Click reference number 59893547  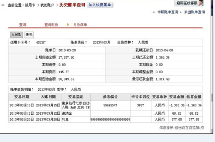(x=110, y=105)
